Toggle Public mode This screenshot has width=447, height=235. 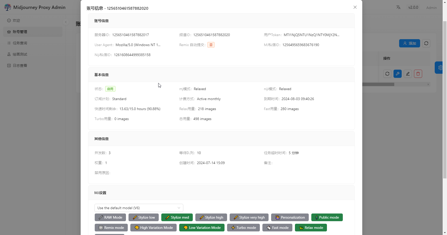click(327, 217)
